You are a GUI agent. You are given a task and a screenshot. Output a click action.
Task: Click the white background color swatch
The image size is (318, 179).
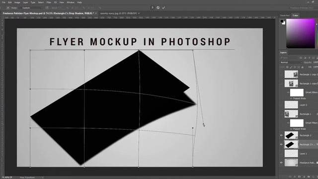click(x=284, y=23)
